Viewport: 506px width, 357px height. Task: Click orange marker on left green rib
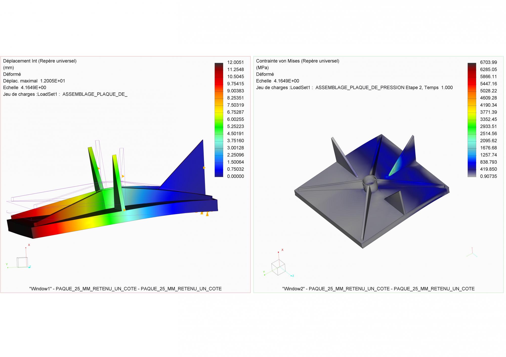99,168
